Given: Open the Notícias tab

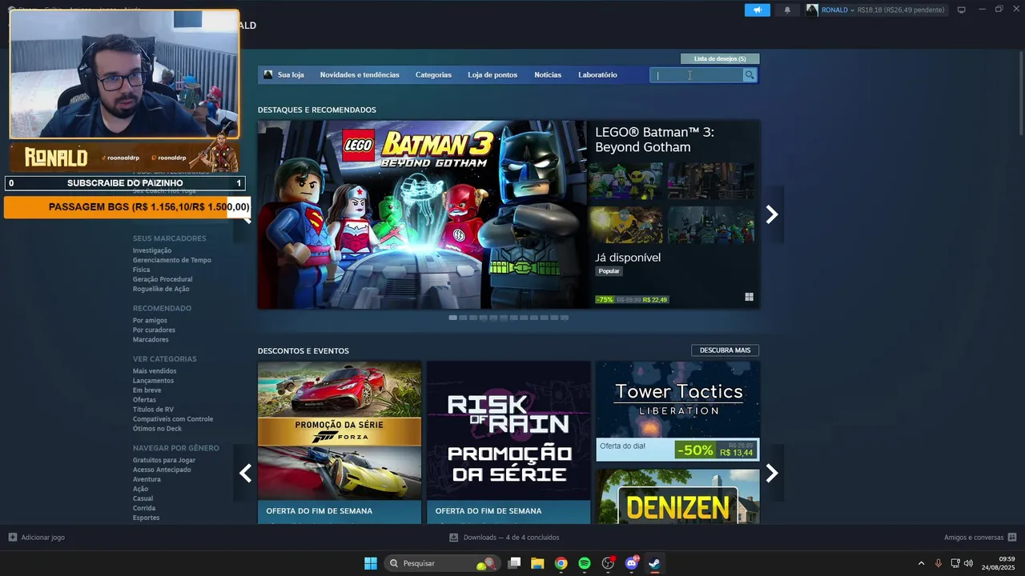Looking at the screenshot, I should click(x=548, y=75).
